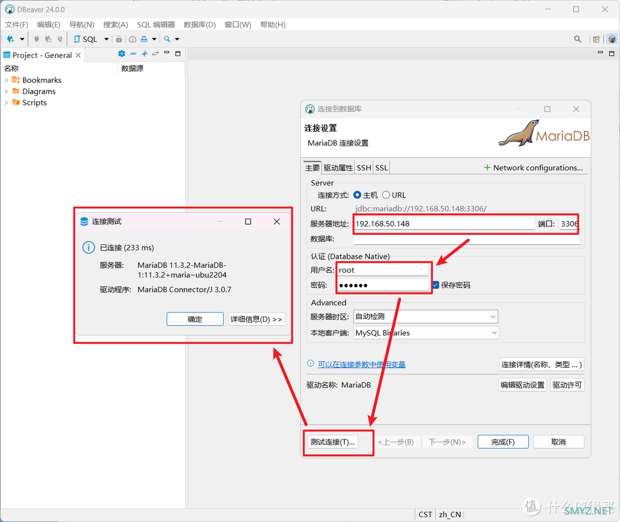Click the Open Perspective icon in top-right toolbar

click(596, 39)
